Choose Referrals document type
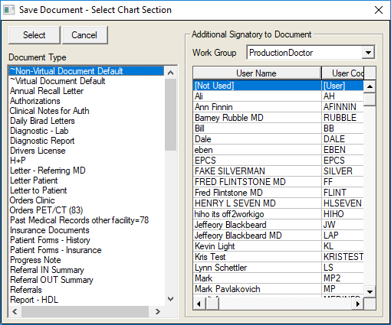The width and height of the screenshot is (391, 325). click(x=87, y=290)
